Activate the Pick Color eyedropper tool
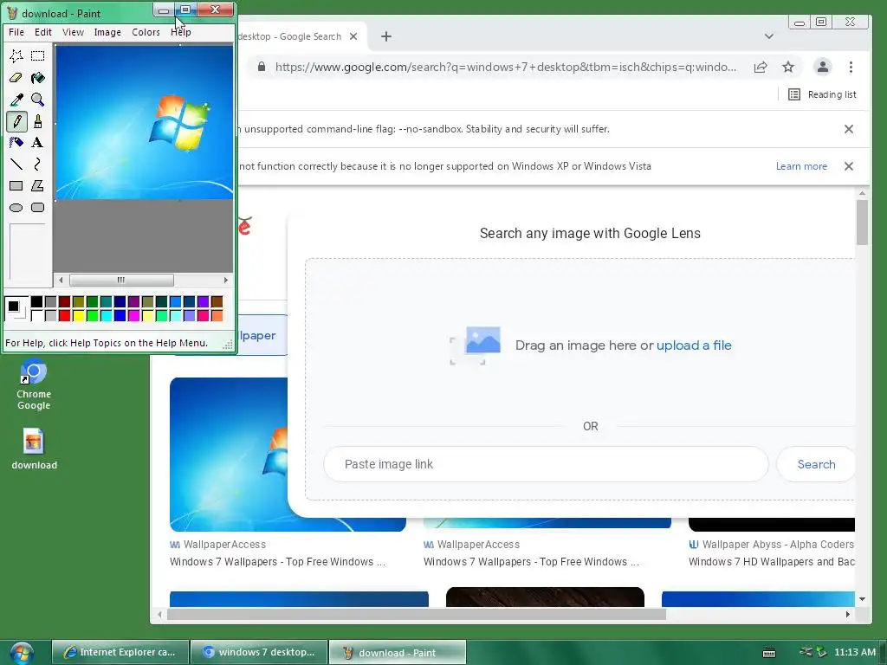887x665 pixels. 16,100
